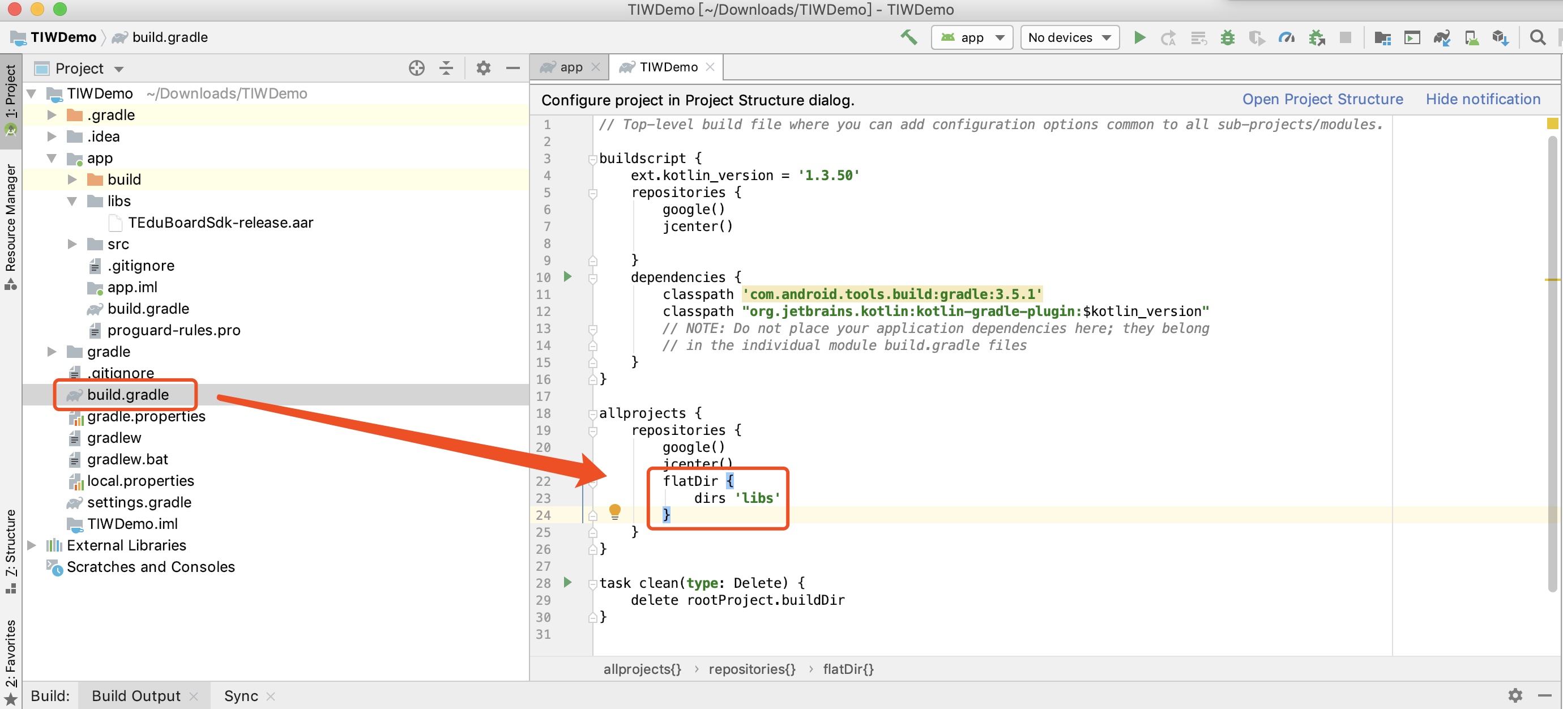
Task: Expand the .idea folder
Action: point(52,136)
